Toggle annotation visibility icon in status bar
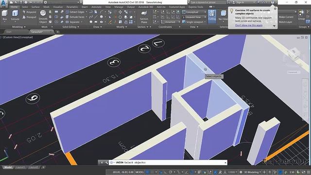The image size is (311, 175). pos(215,172)
